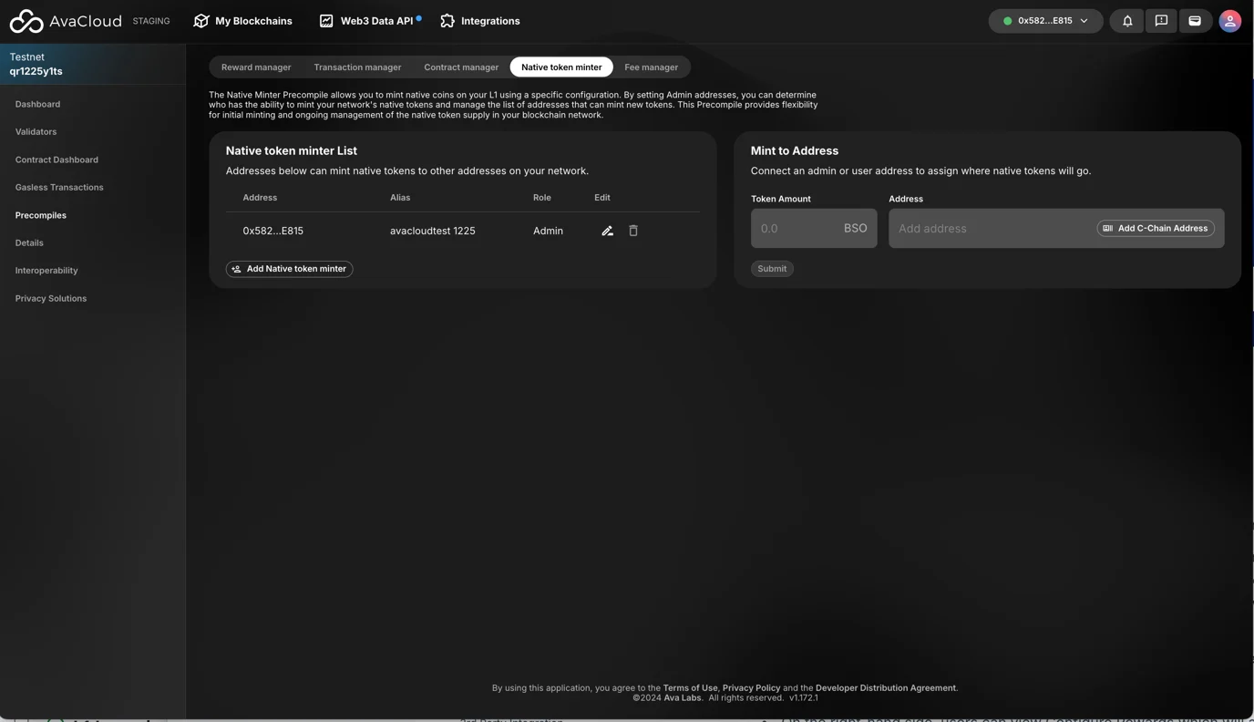Viewport: 1254px width, 722px height.
Task: Click the Native token minter List heading
Action: pyautogui.click(x=292, y=151)
